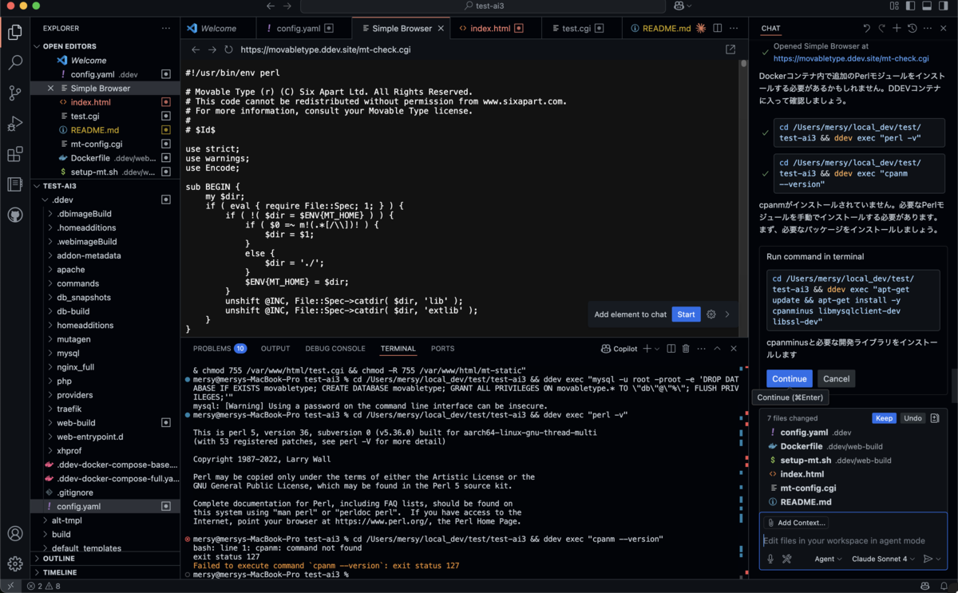Open the new terminal launch profile dropdown
The width and height of the screenshot is (958, 593).
click(657, 349)
